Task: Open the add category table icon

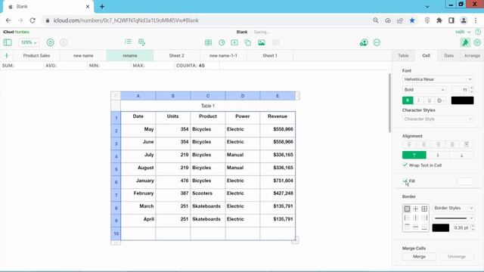Action: (141, 42)
